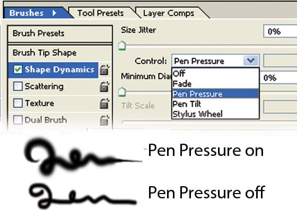
Task: Uncheck the Shape Dynamics checkbox
Action: [18, 69]
